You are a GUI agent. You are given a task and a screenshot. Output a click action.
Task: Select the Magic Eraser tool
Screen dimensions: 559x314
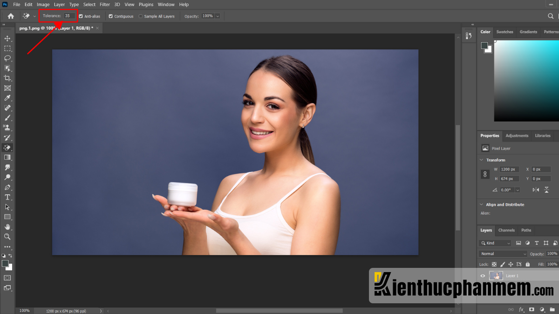coord(7,148)
